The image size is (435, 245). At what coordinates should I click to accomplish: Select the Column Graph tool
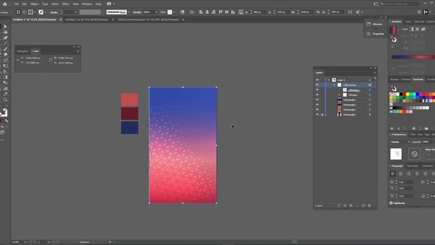(5, 88)
